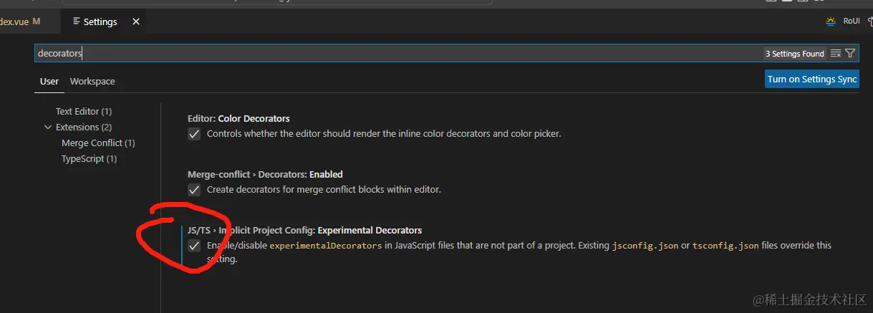Disable Merge-conflict Decorators Enabled checkbox

tap(194, 190)
